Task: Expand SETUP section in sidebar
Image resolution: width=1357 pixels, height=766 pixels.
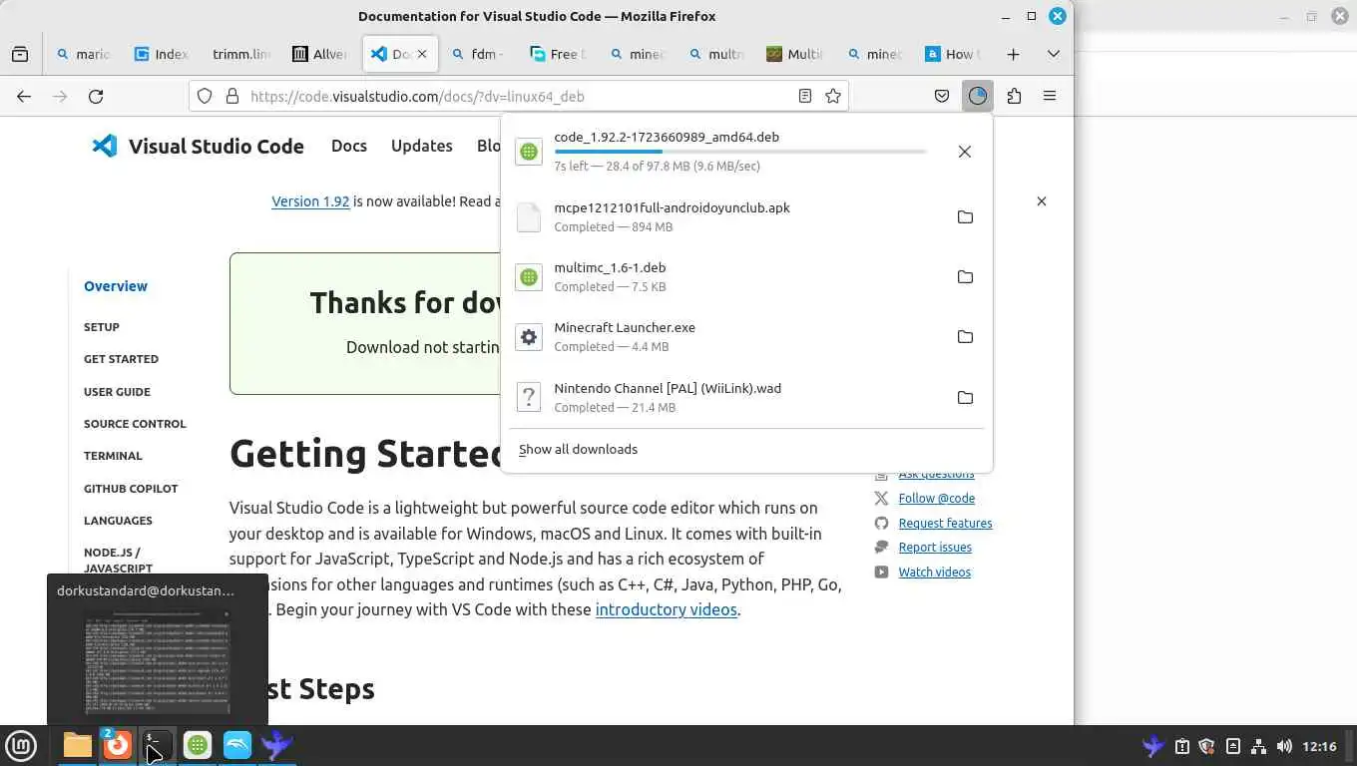Action: click(102, 327)
